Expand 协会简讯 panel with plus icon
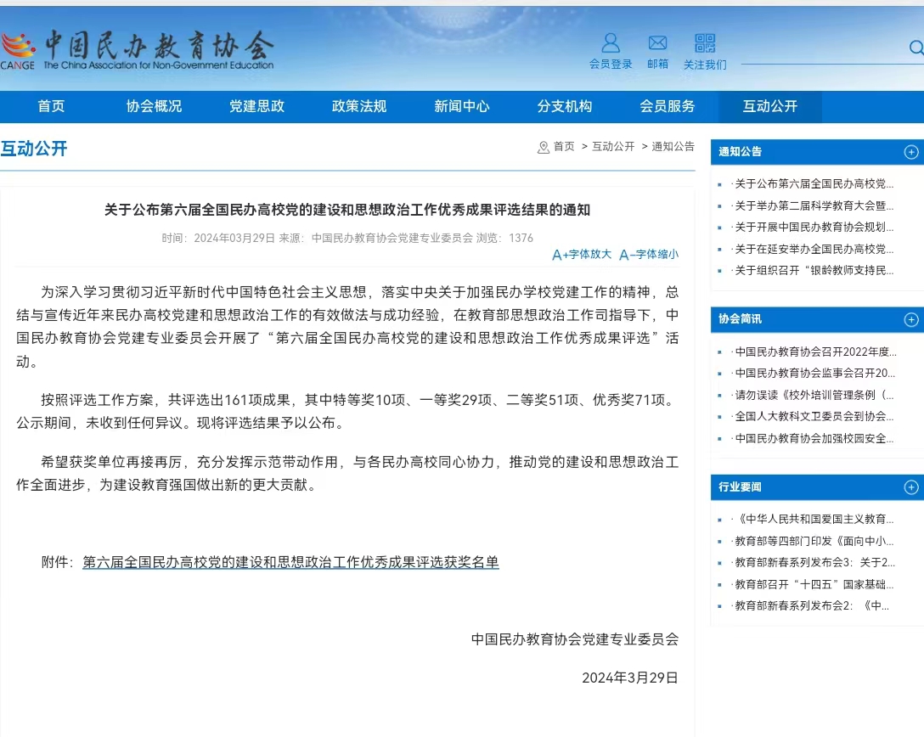Viewport: 924px width, 737px height. pyautogui.click(x=911, y=319)
